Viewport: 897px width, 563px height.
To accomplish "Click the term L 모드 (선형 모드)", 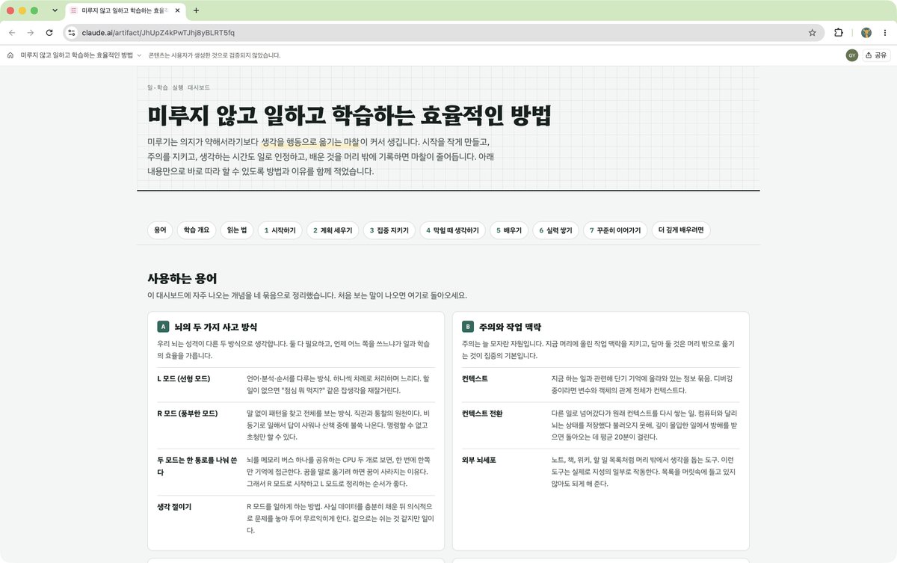I will point(183,378).
